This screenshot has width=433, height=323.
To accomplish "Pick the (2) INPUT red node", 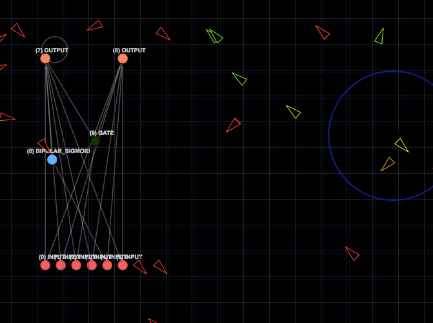I will 76,266.
